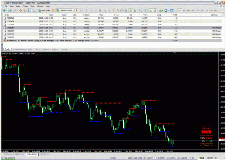Select the eurgbp order 7085364
The image size is (226, 160).
tap(112, 31)
